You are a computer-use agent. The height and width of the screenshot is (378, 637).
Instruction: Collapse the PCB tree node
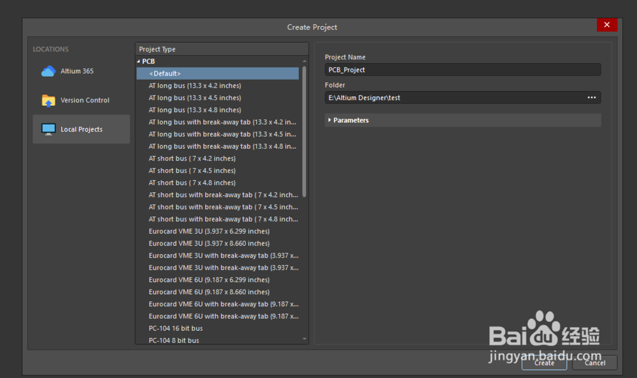click(x=138, y=61)
